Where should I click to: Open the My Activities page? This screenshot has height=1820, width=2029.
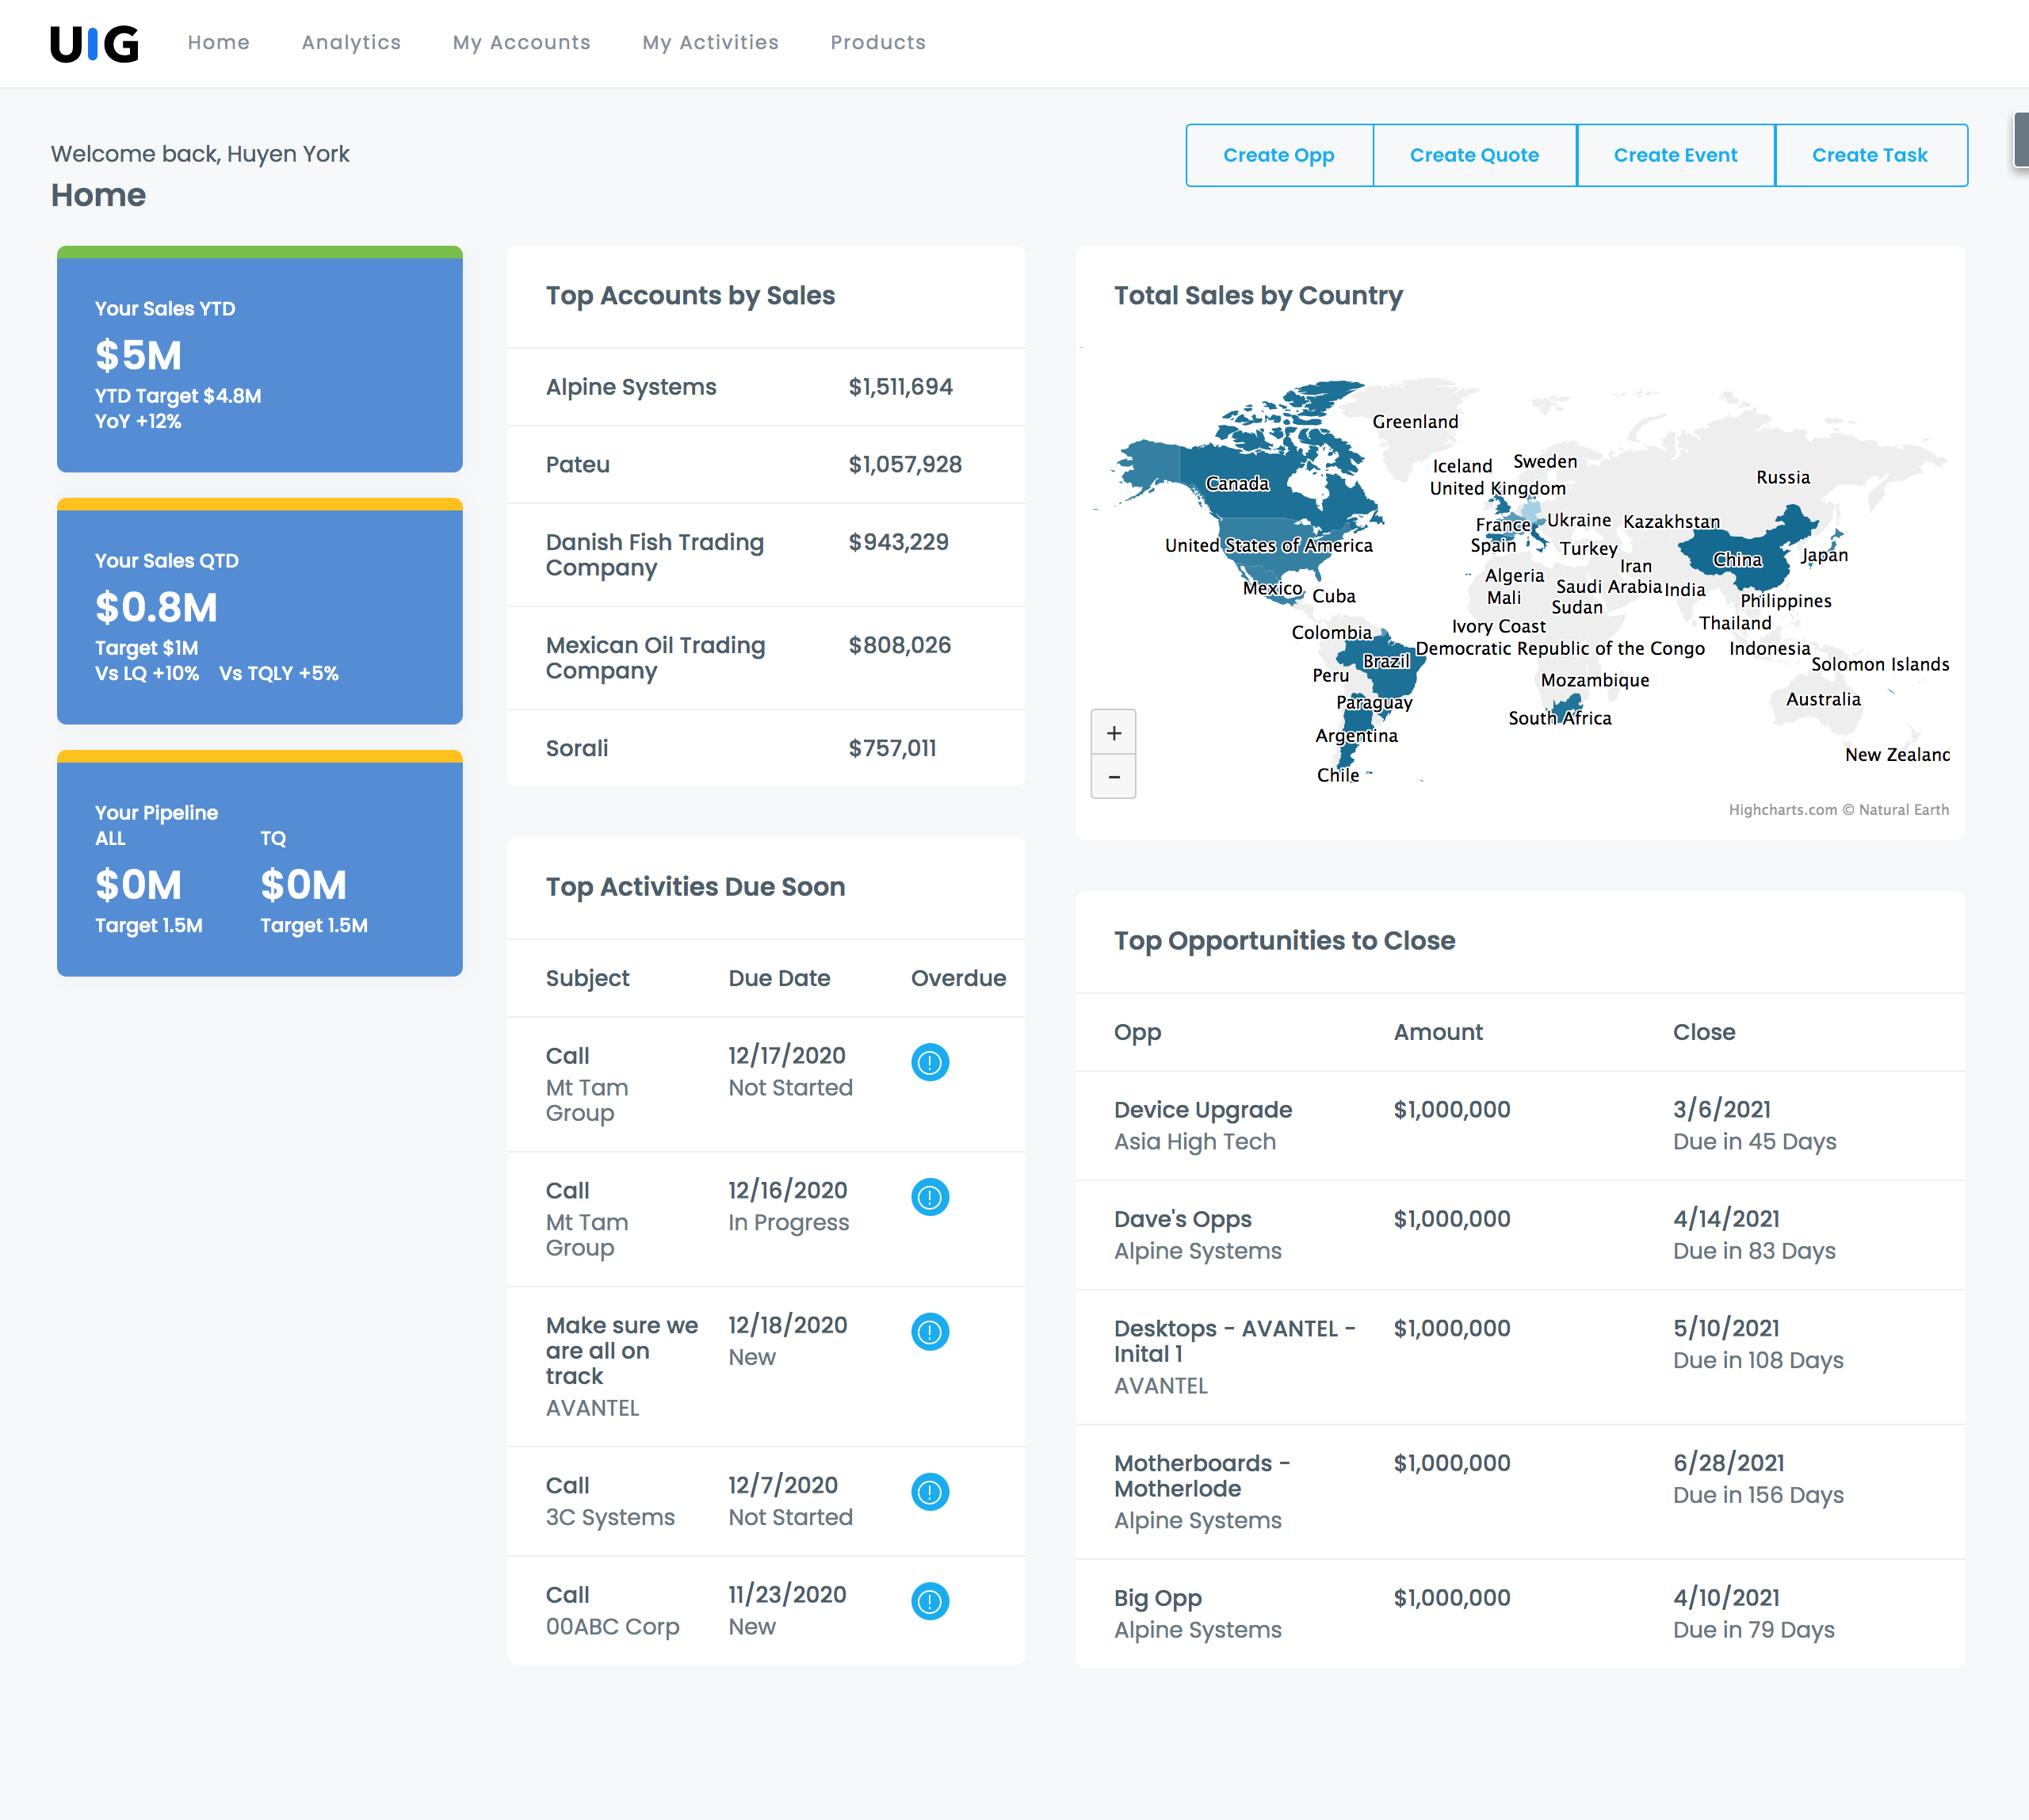tap(710, 42)
